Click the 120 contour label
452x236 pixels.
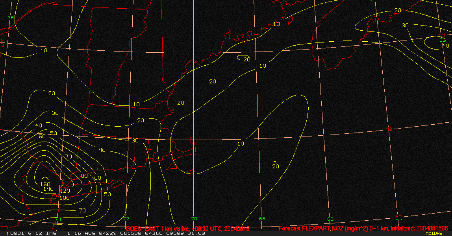point(65,191)
